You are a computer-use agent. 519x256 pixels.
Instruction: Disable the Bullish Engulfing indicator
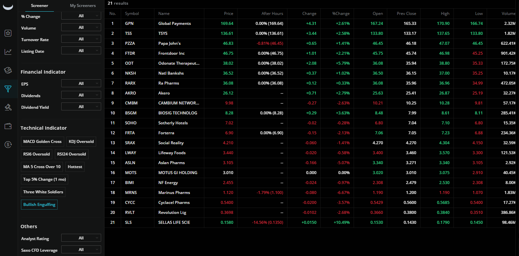click(x=39, y=205)
